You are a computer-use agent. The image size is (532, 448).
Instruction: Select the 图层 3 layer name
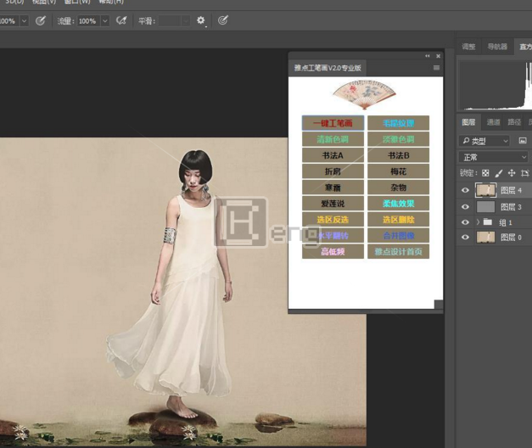[x=512, y=207]
